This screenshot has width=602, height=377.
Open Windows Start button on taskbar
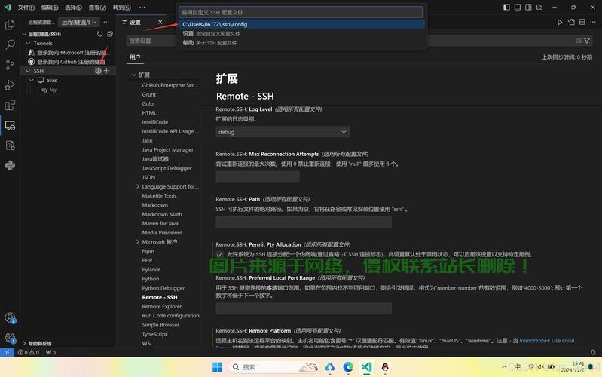coord(217,367)
